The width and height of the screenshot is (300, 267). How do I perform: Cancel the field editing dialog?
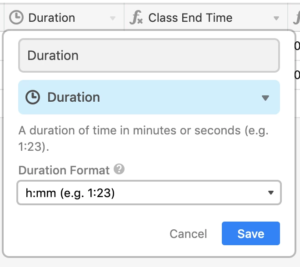point(188,234)
